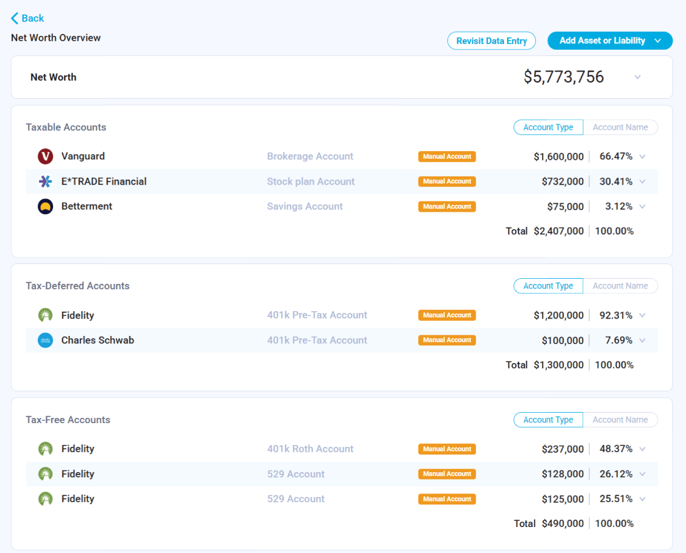Click the Charles Schwab logo icon

(x=45, y=341)
